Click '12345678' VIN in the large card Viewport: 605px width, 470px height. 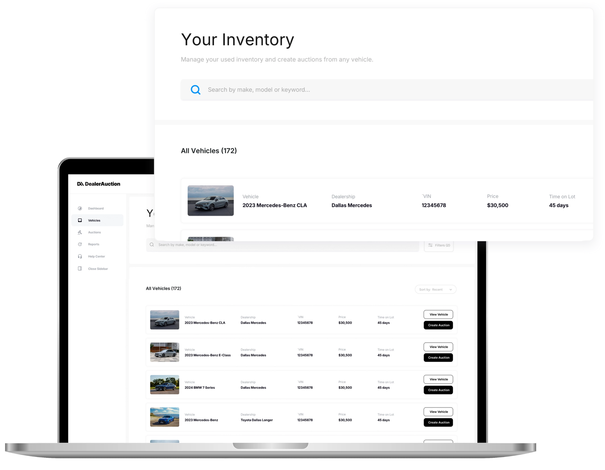point(433,205)
